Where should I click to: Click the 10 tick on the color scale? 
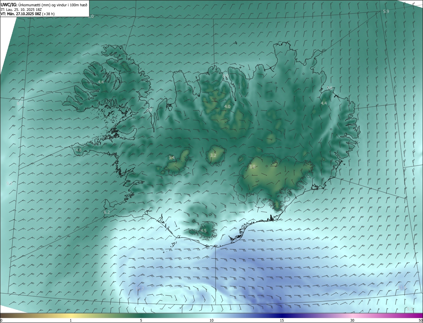coord(211,320)
